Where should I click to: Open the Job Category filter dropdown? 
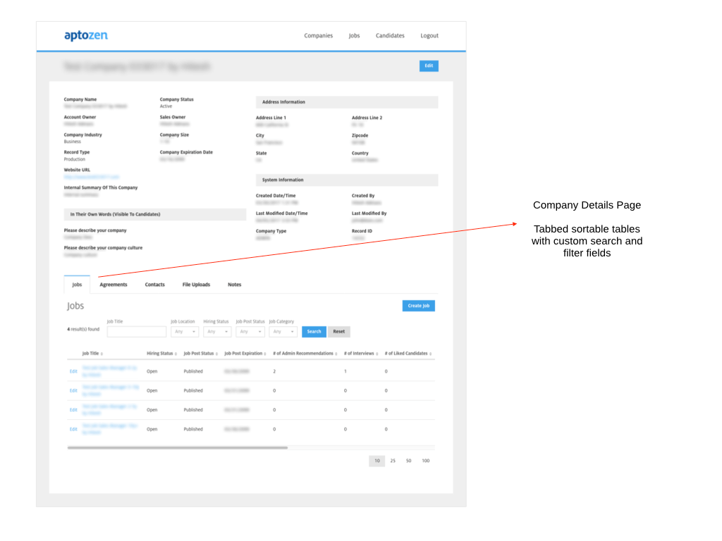283,332
